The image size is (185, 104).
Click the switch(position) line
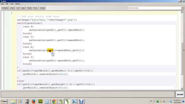pyautogui.click(x=29, y=23)
